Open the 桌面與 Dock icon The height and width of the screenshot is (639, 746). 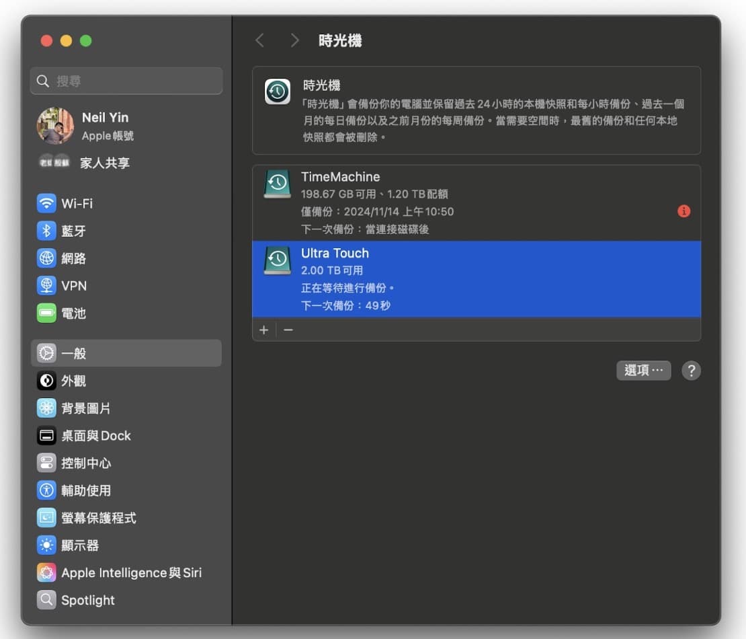tap(46, 436)
